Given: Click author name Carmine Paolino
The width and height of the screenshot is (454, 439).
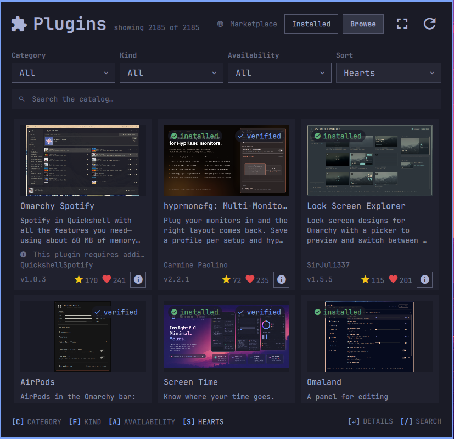Looking at the screenshot, I should pos(195,265).
